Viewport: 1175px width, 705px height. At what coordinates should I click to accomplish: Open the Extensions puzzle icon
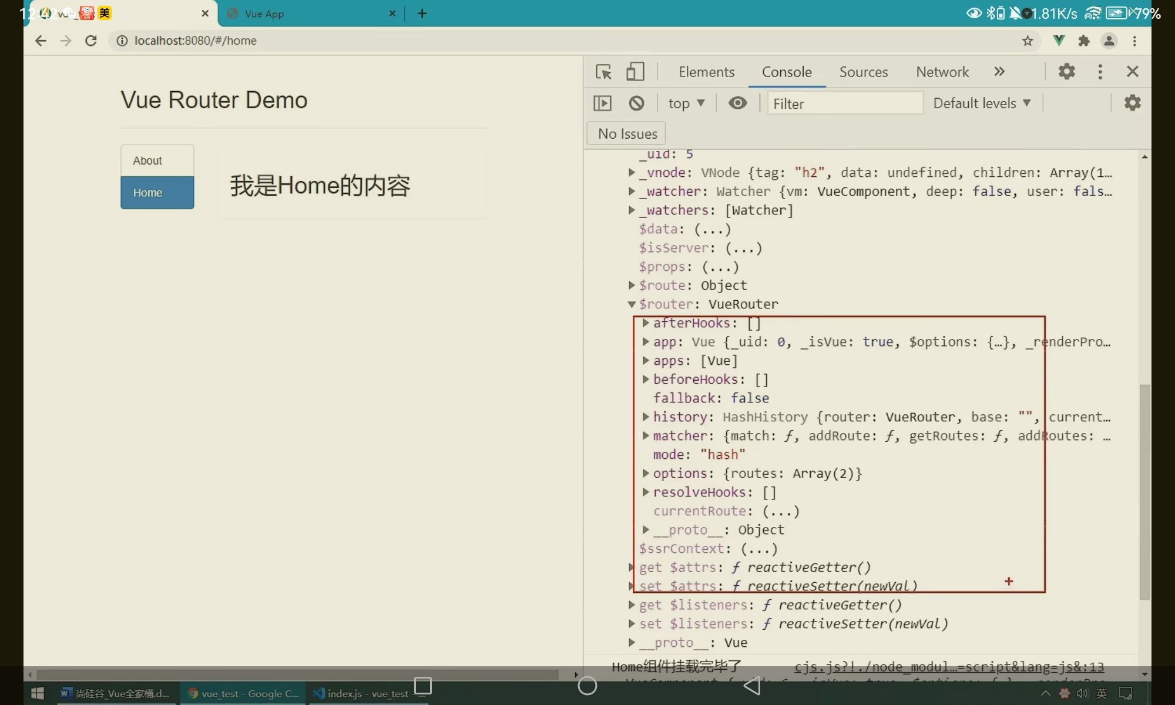click(x=1084, y=41)
